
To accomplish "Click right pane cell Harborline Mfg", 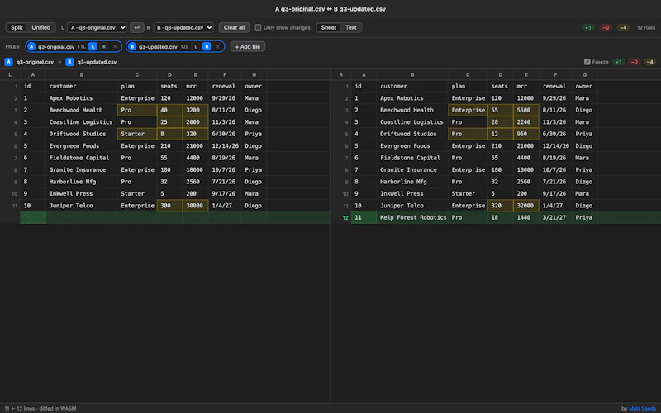I will pyautogui.click(x=412, y=182).
